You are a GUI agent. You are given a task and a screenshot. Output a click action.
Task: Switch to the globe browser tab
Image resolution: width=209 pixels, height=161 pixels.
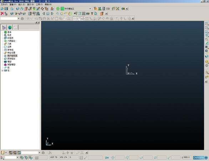10,28
